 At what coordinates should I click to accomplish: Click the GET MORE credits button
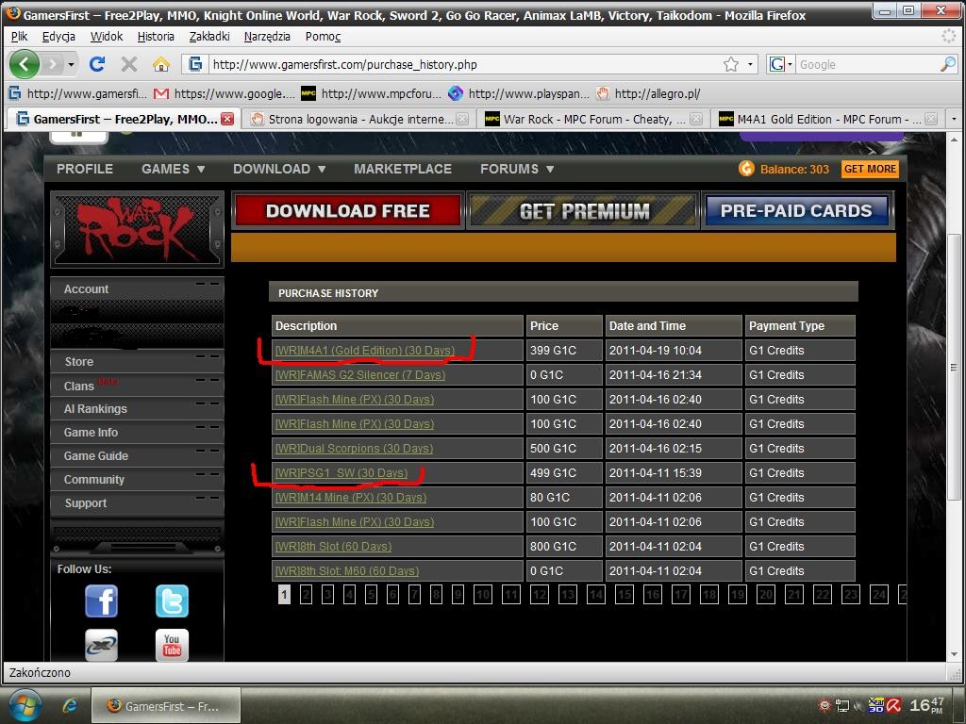[870, 169]
